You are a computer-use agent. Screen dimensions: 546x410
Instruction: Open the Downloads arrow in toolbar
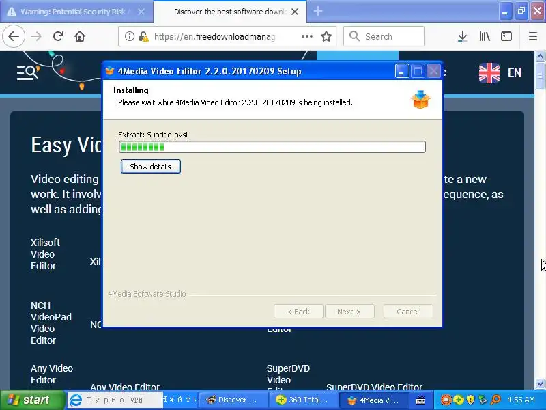[463, 36]
